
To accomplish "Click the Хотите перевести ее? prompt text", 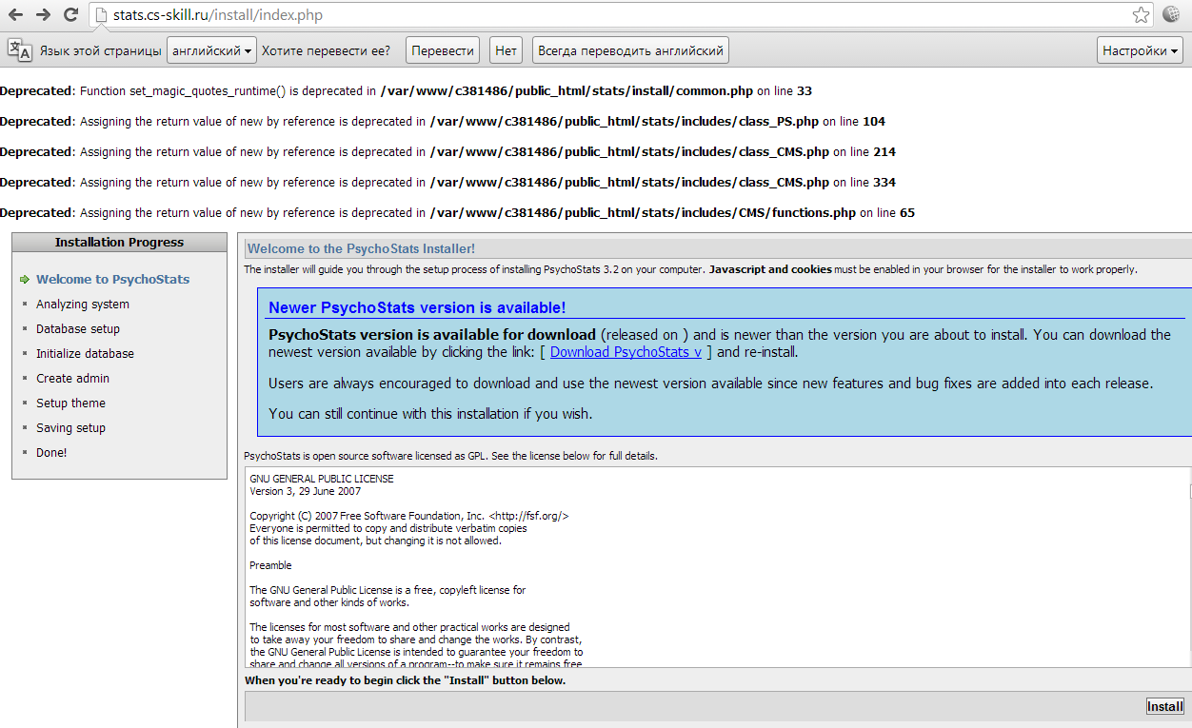I will 326,51.
